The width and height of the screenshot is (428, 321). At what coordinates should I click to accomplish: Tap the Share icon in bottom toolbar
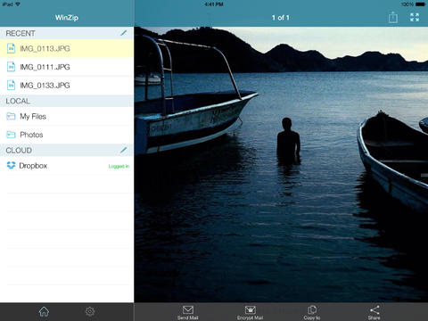coord(374,310)
